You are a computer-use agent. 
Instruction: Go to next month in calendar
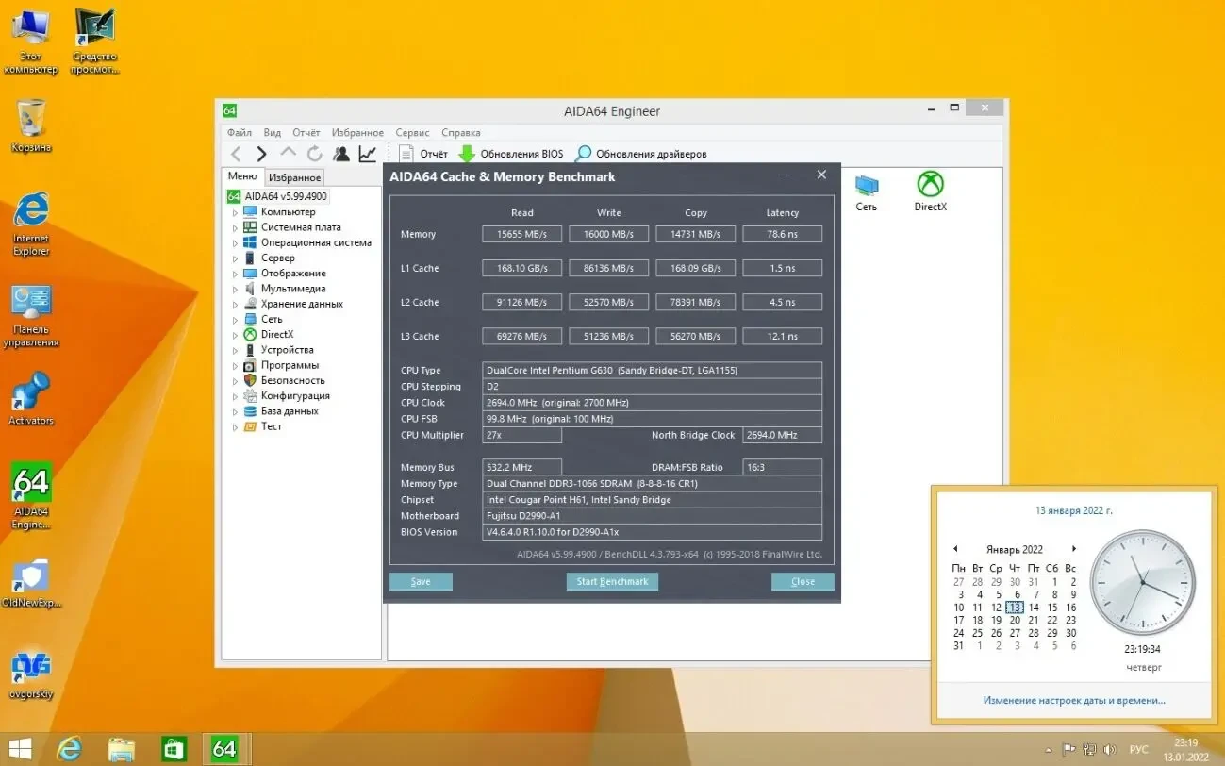coord(1073,549)
